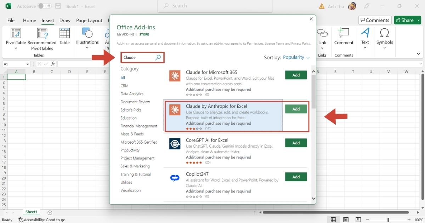
Task: Collapse the ribbon with chevron
Action: (418, 54)
